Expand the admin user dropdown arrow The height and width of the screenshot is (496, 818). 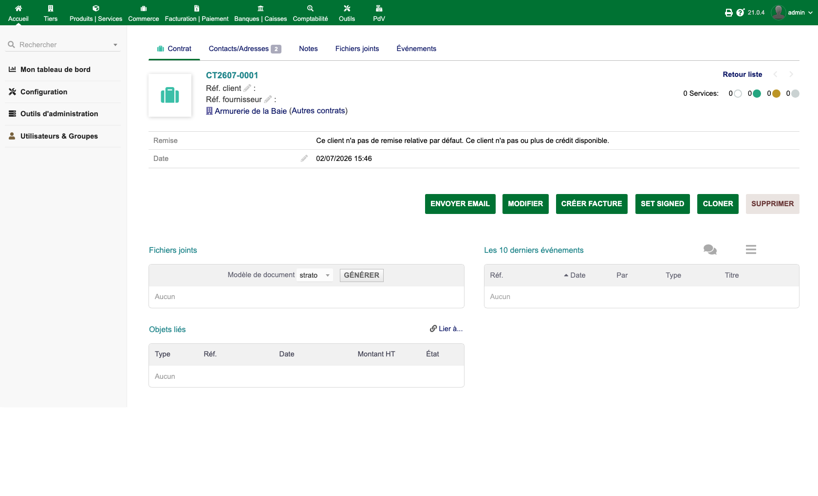pyautogui.click(x=810, y=13)
